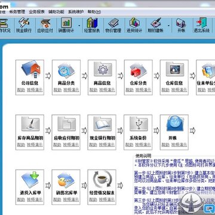
Task: Click 视频演示 link under 仓库信息
Action: point(179,90)
